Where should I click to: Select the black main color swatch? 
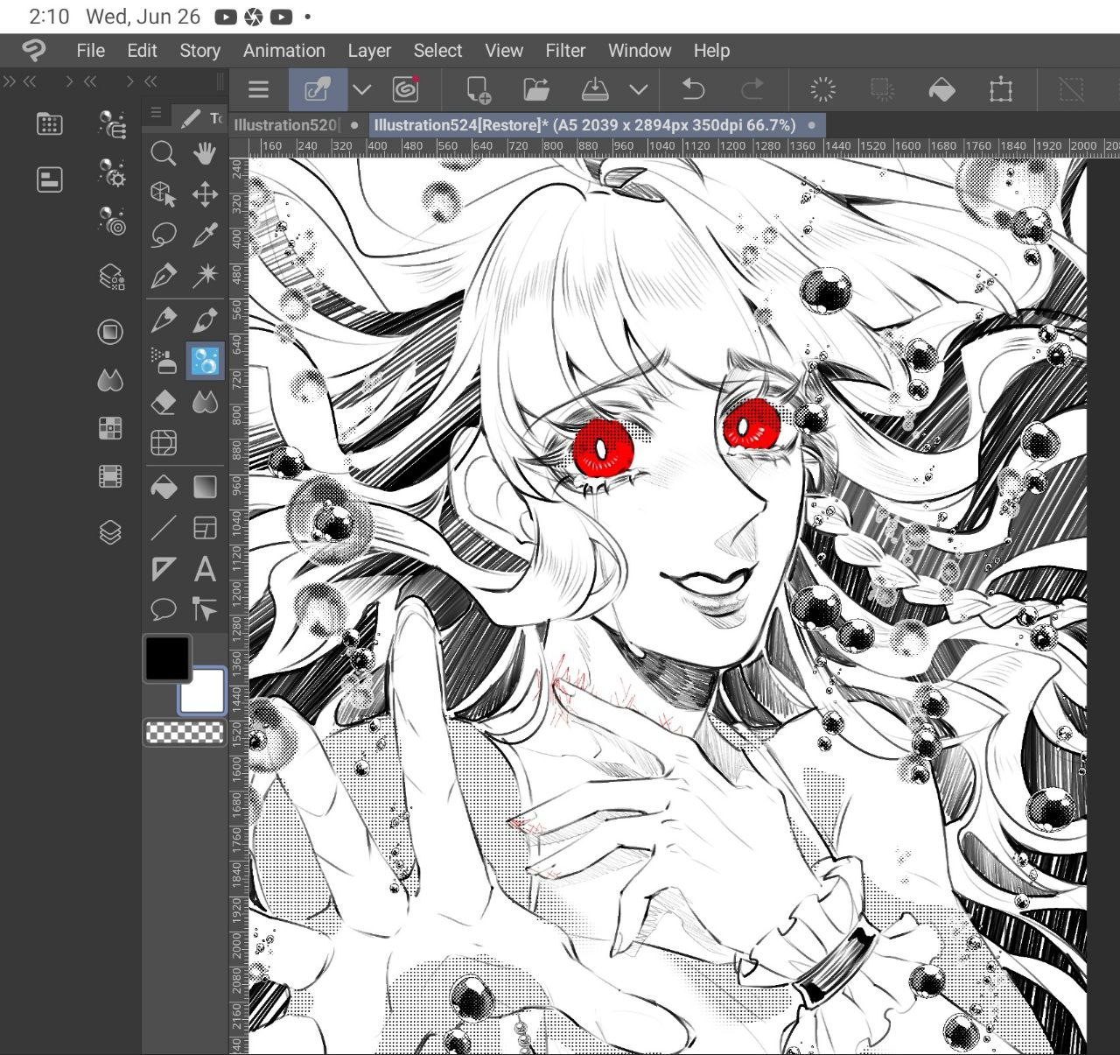click(x=167, y=658)
